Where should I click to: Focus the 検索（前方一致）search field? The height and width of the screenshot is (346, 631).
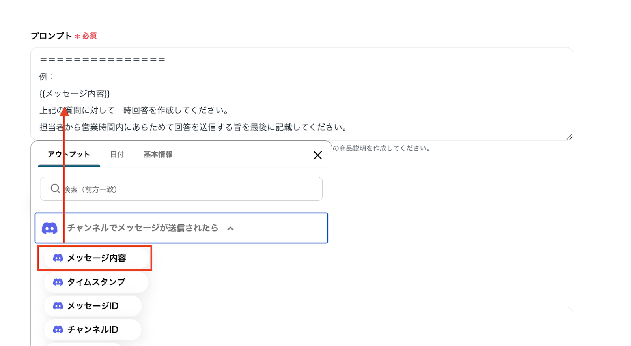click(x=181, y=189)
